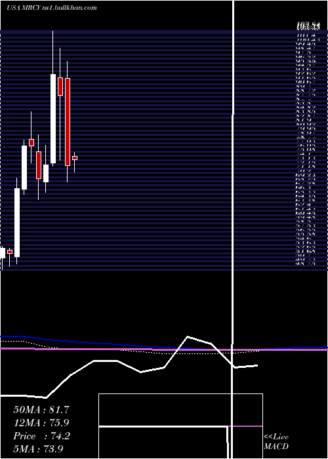Select the 50MA : 81.7 reading
The image size is (328, 459).
point(41,410)
